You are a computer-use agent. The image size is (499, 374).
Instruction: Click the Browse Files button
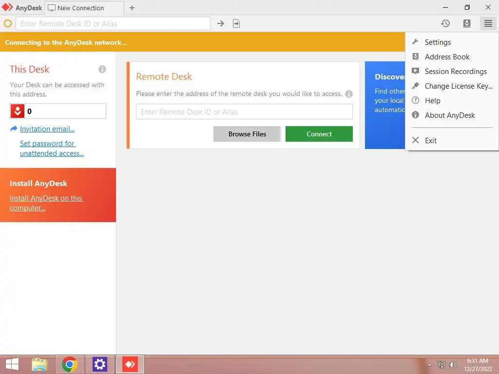point(247,134)
